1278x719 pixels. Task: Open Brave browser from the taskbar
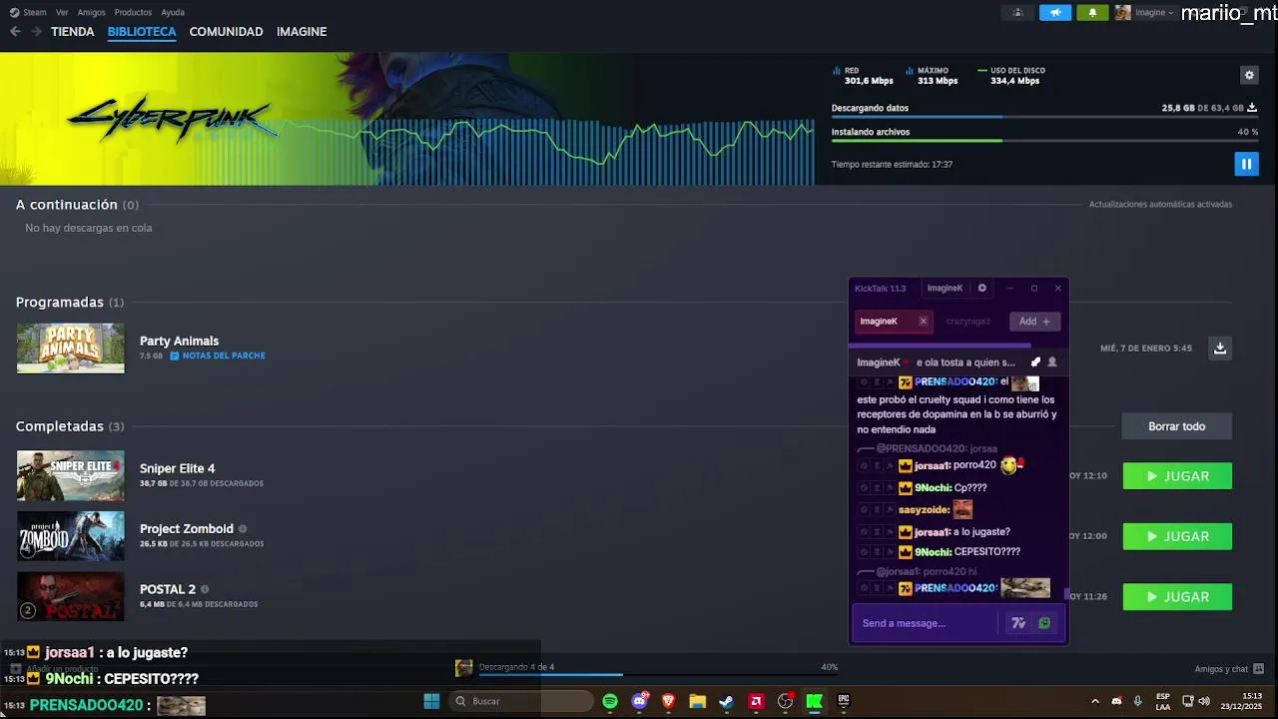(x=668, y=701)
